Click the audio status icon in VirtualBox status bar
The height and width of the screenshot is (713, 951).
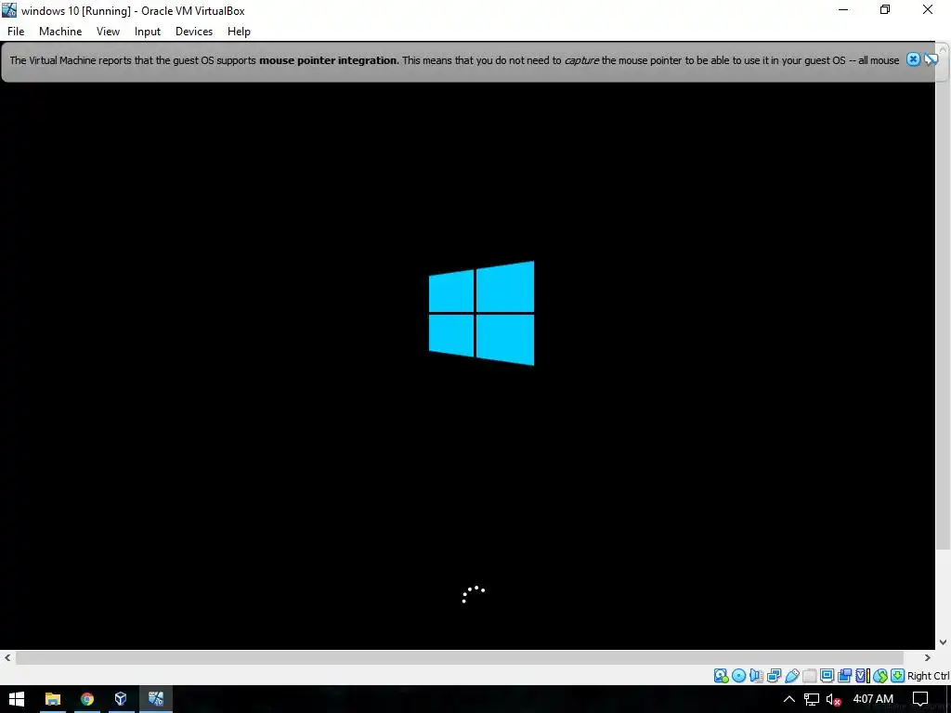[x=756, y=676]
